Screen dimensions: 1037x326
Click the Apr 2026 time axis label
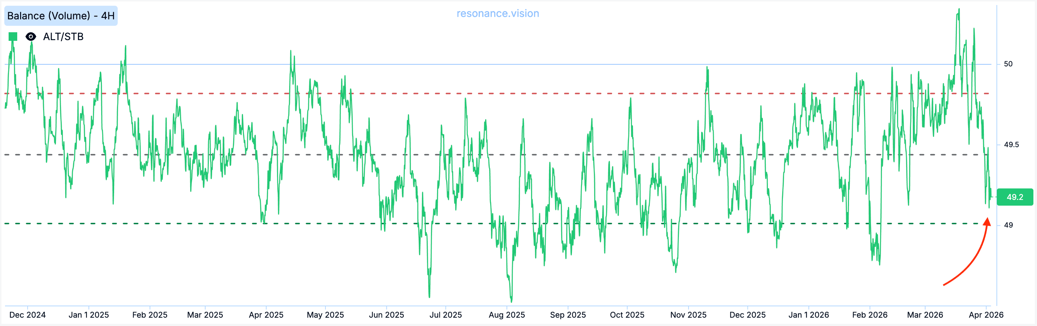click(x=986, y=315)
